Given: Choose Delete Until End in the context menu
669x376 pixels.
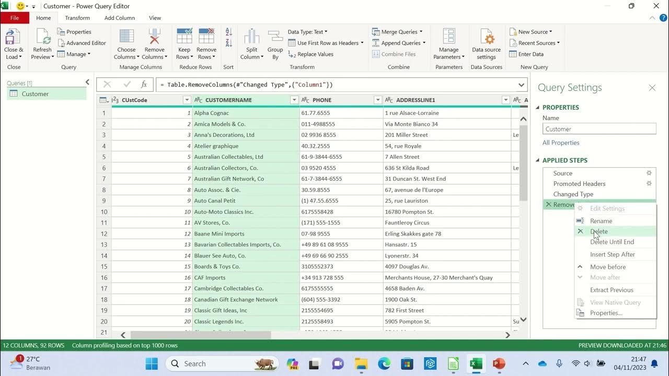Looking at the screenshot, I should click(x=615, y=242).
